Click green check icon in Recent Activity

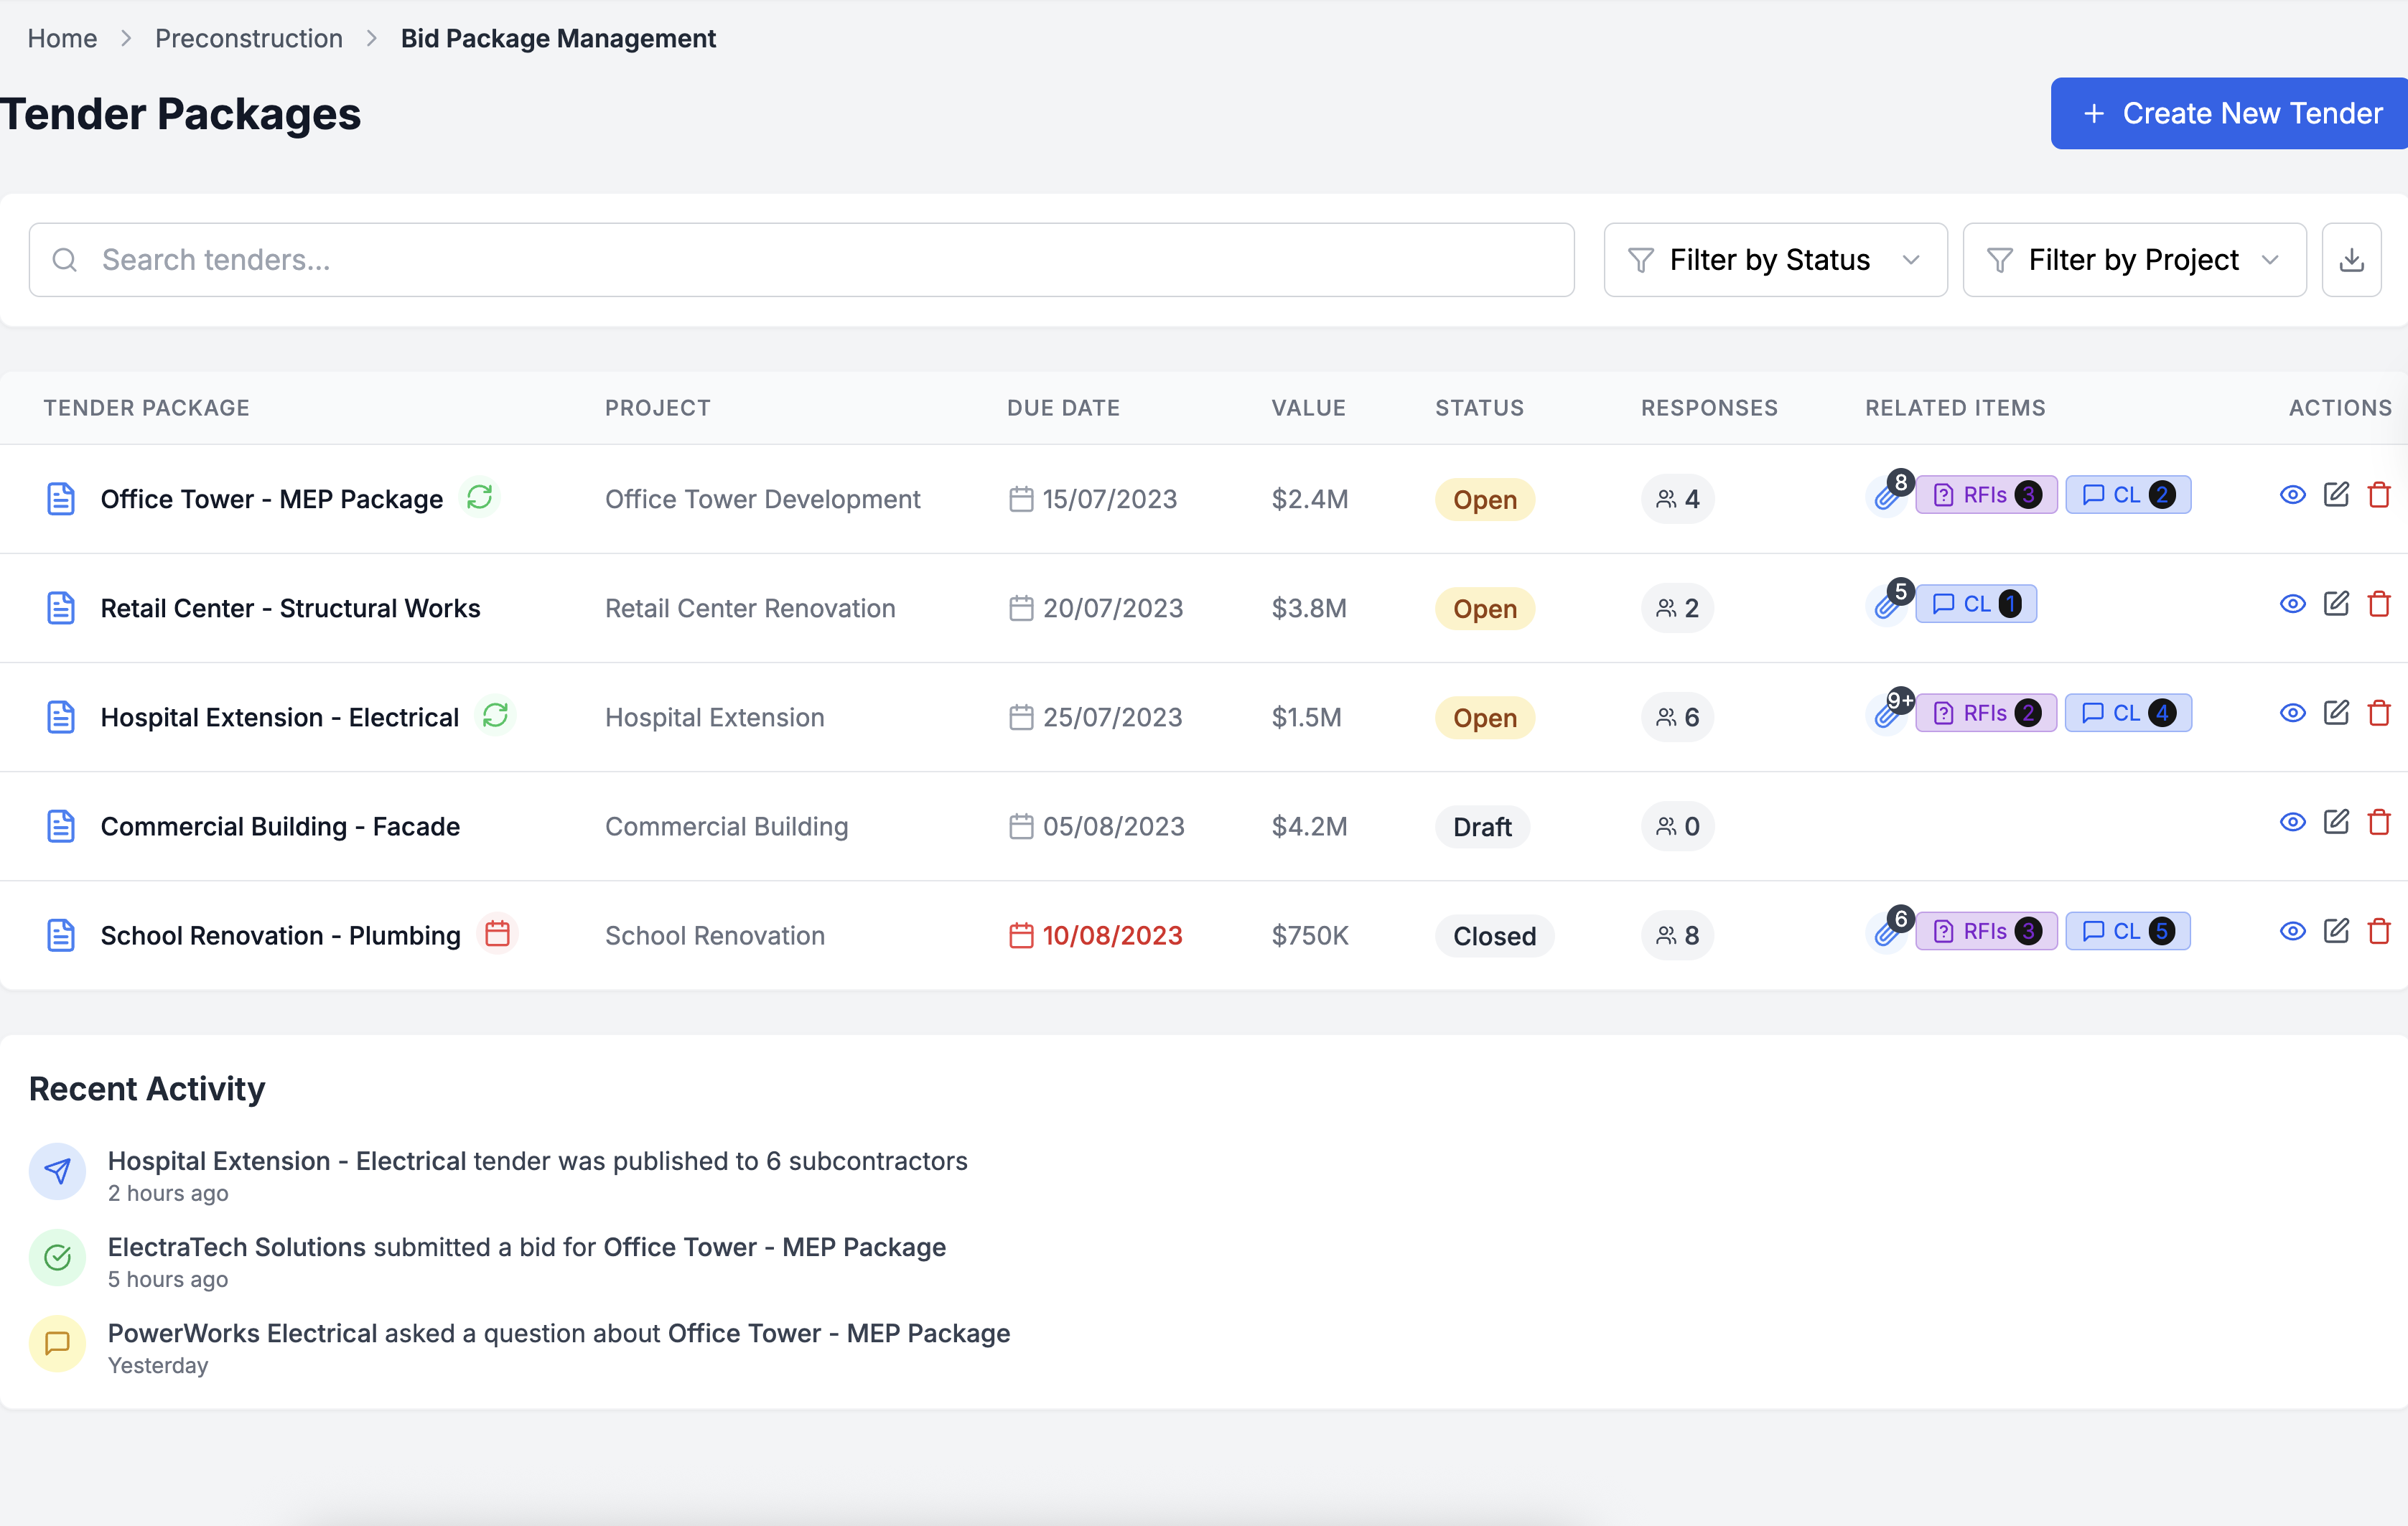(57, 1257)
